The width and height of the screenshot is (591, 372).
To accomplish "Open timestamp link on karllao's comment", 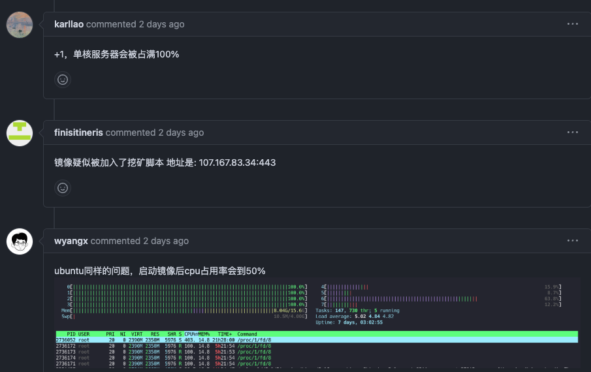I will [162, 24].
